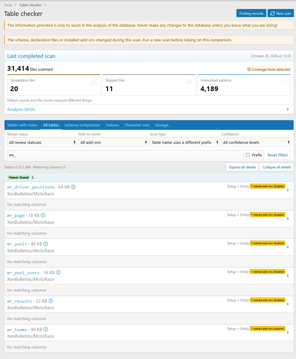
Task: Click the Unreadable files card
Action: pos(54,85)
